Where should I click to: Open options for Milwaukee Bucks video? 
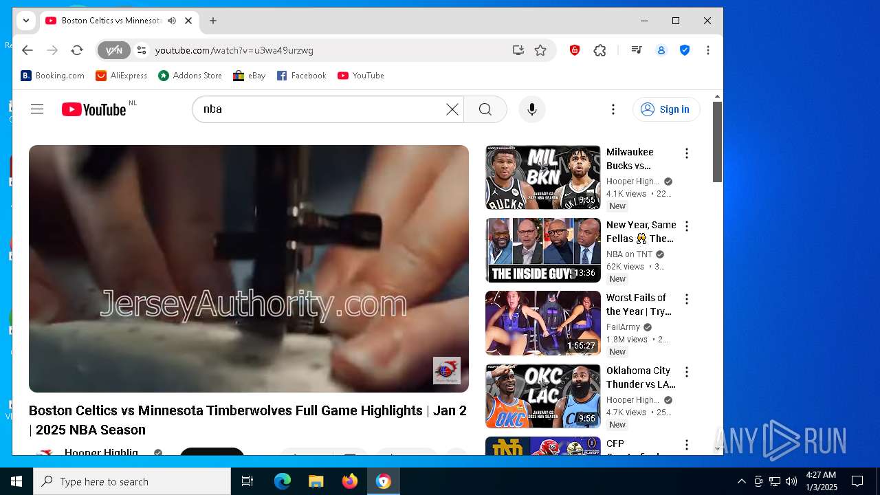[686, 153]
